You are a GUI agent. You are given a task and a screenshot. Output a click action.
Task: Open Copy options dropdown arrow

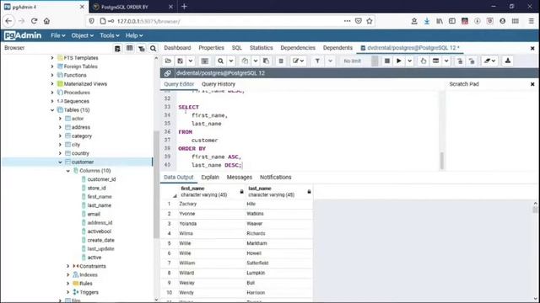256,61
